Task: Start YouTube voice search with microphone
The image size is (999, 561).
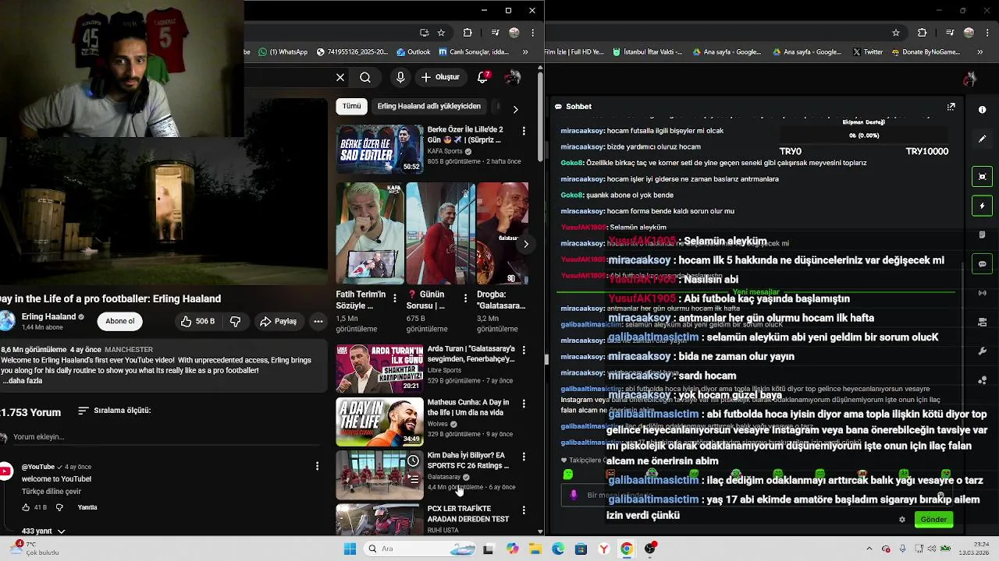Action: click(x=400, y=77)
